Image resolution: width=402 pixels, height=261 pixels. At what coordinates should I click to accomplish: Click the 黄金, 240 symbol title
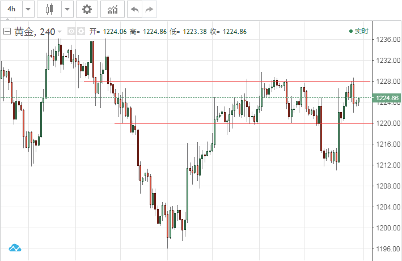coord(35,32)
